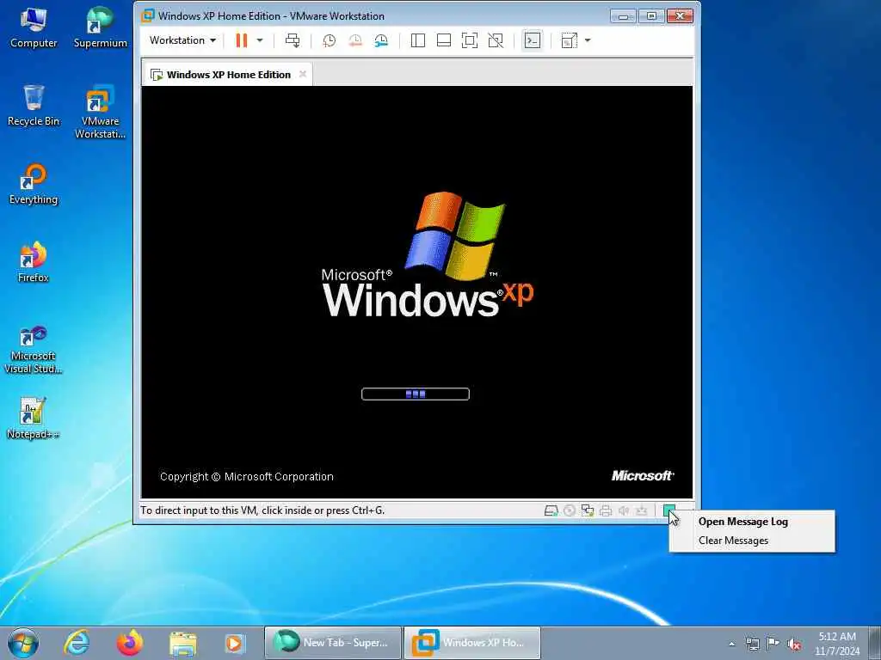881x660 pixels.
Task: Open Action Center flag icon
Action: point(773,644)
